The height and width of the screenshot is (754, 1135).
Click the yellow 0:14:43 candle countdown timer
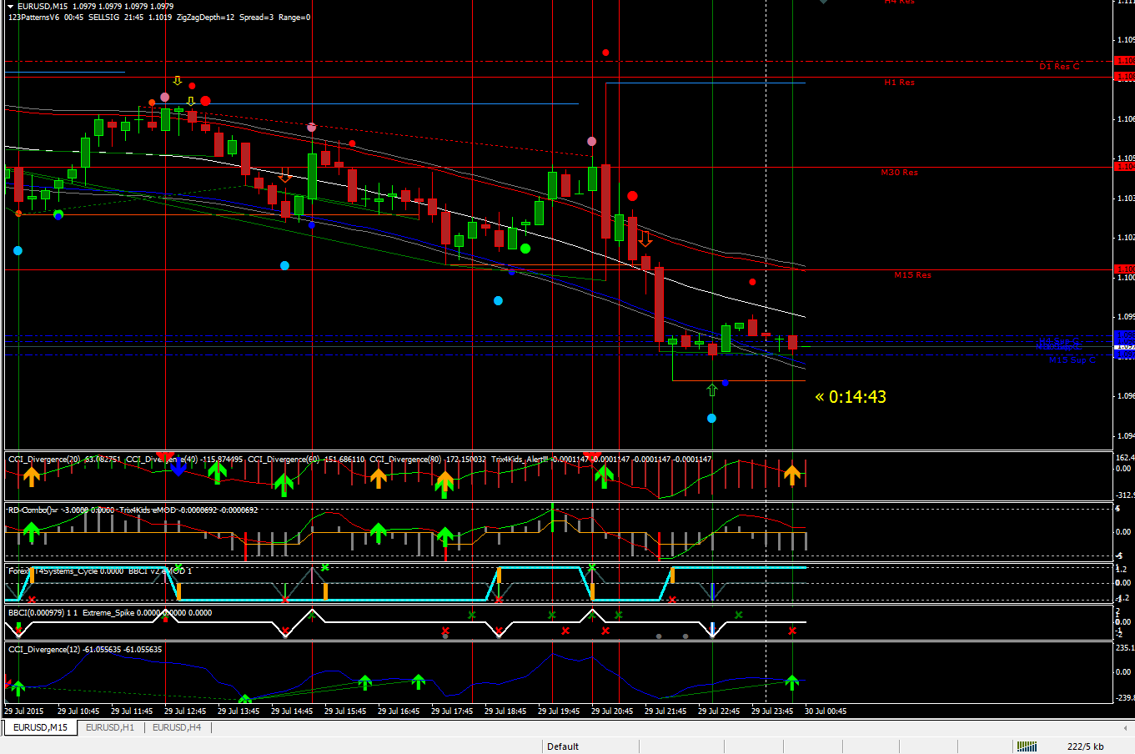(851, 397)
